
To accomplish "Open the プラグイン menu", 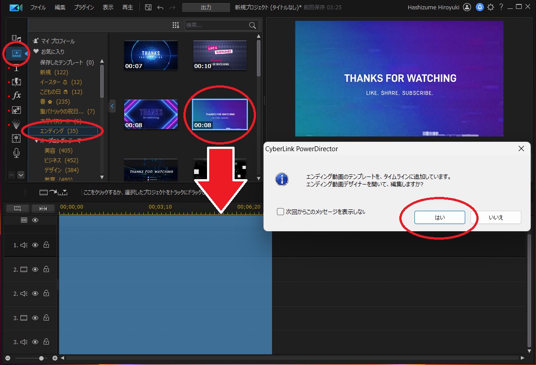I will [84, 8].
